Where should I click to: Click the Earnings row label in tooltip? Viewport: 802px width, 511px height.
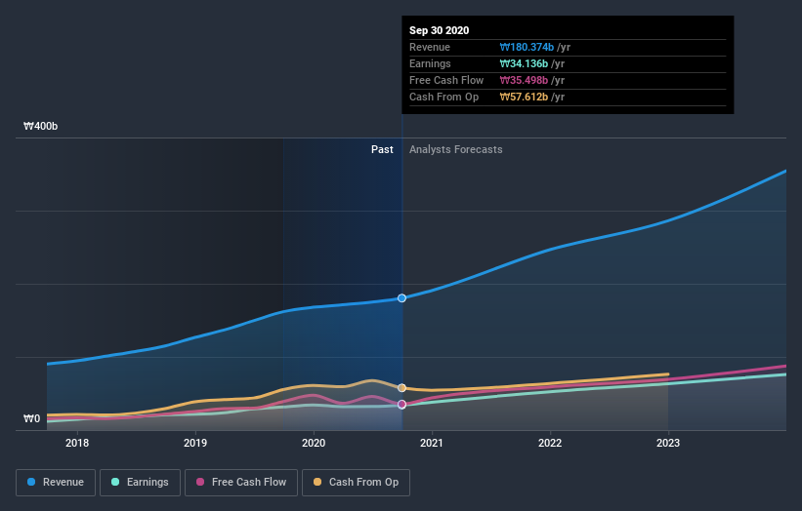tap(430, 63)
